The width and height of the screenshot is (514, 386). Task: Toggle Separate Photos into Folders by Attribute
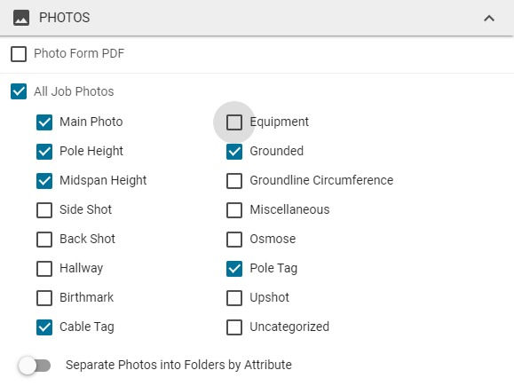35,366
